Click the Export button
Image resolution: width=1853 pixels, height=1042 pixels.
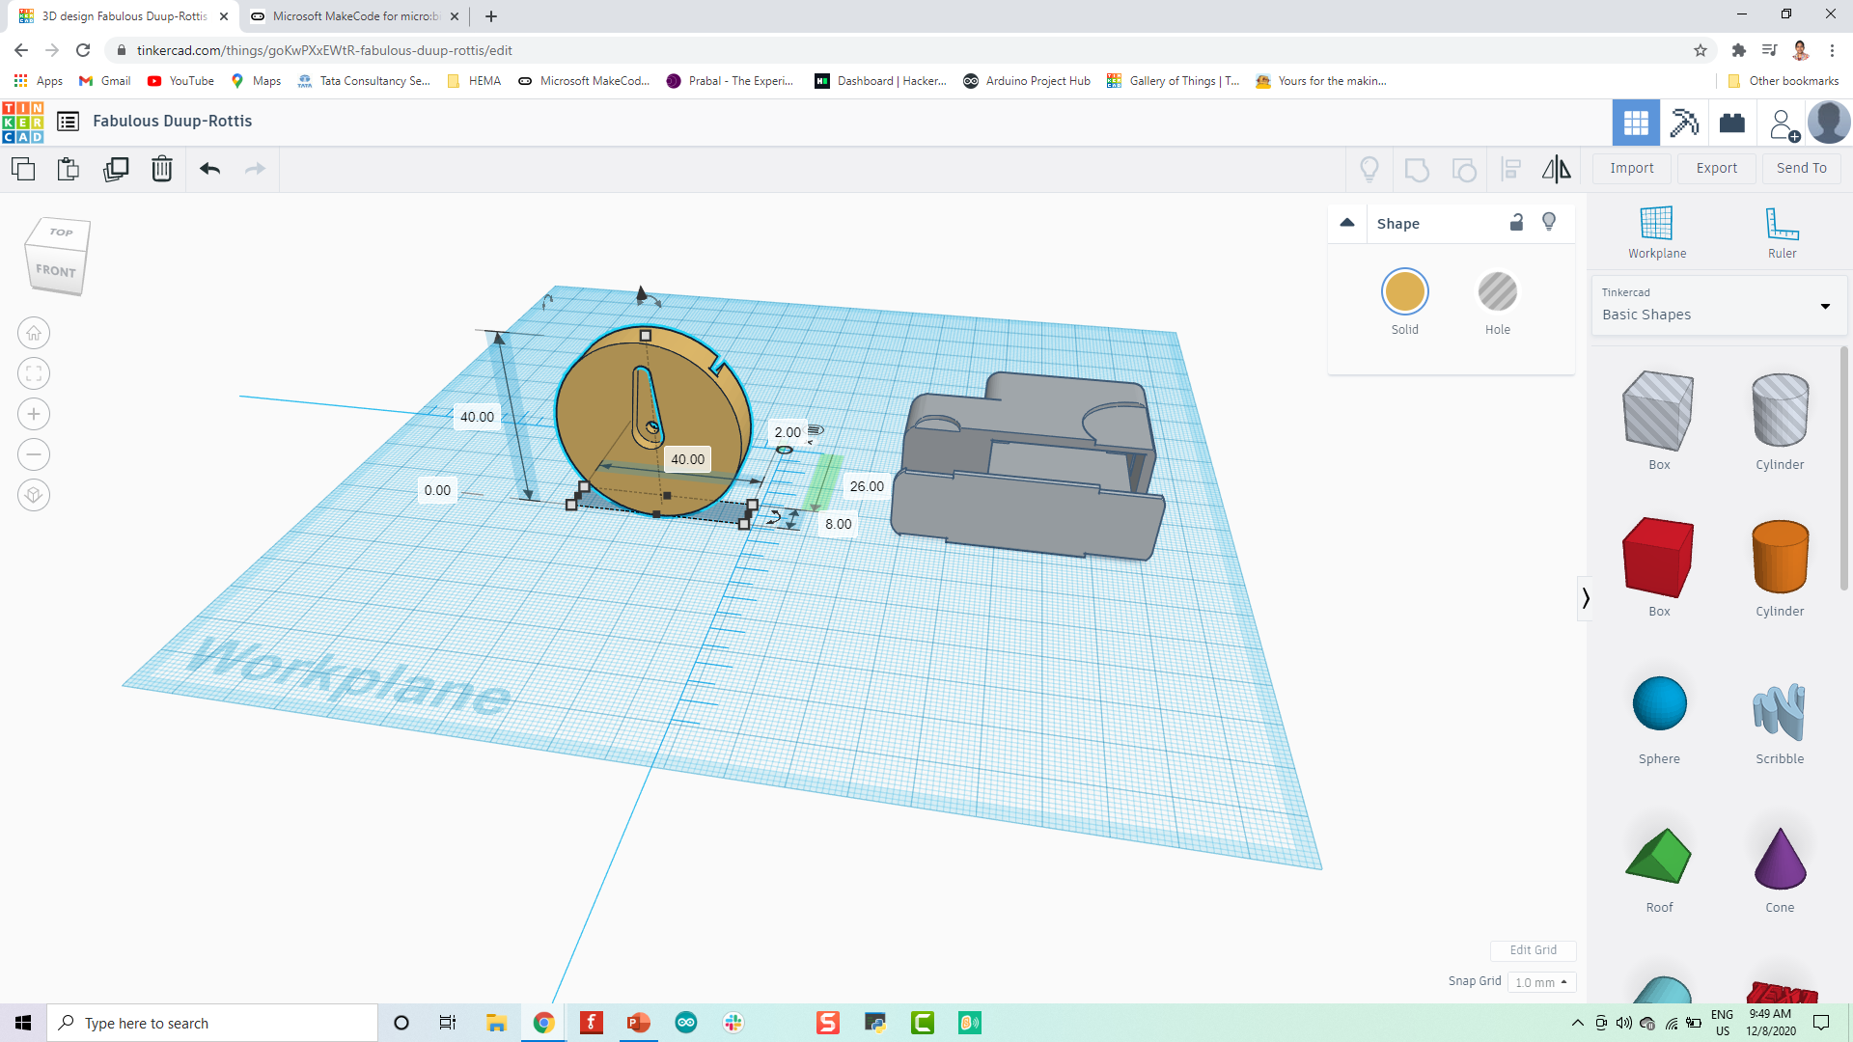[1716, 167]
